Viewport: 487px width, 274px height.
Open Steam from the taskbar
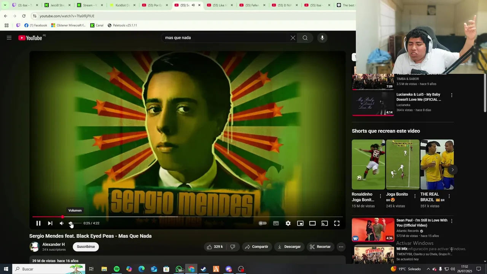(x=204, y=269)
